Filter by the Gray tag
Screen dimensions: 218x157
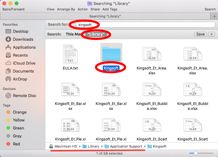tap(14, 136)
